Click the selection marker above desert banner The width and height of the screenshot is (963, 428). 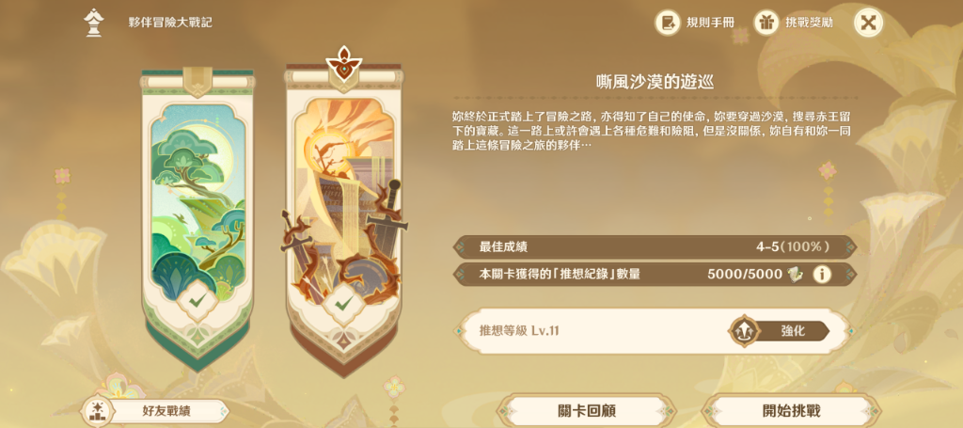(344, 65)
